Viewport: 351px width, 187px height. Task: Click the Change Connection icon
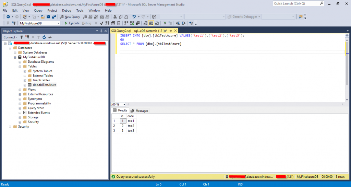pos(14,23)
